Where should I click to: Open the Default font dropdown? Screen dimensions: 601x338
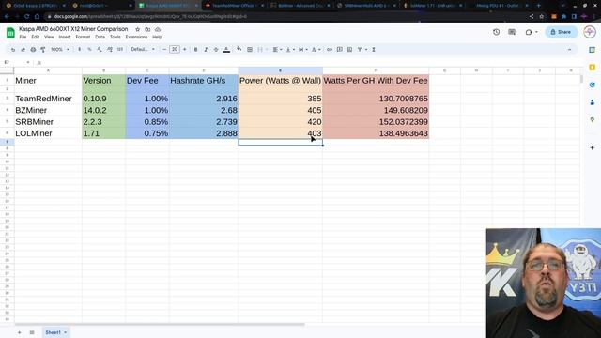point(143,50)
